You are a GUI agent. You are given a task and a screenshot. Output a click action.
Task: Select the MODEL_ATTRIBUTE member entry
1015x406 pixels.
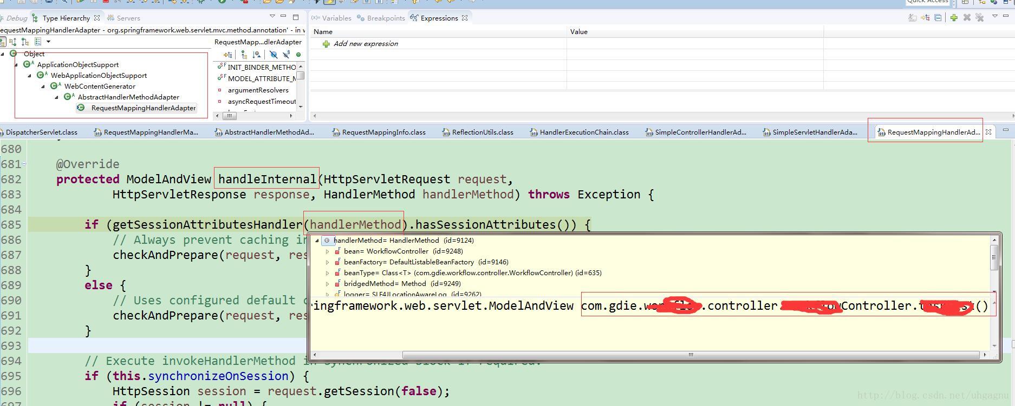click(x=257, y=78)
